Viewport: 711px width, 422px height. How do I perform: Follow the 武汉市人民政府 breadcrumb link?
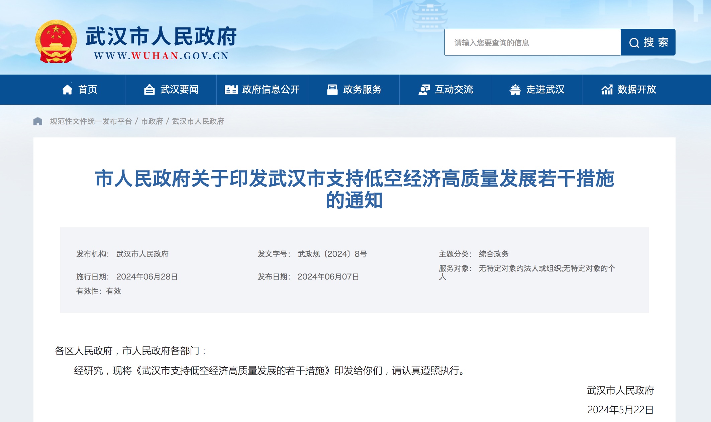[x=197, y=122]
